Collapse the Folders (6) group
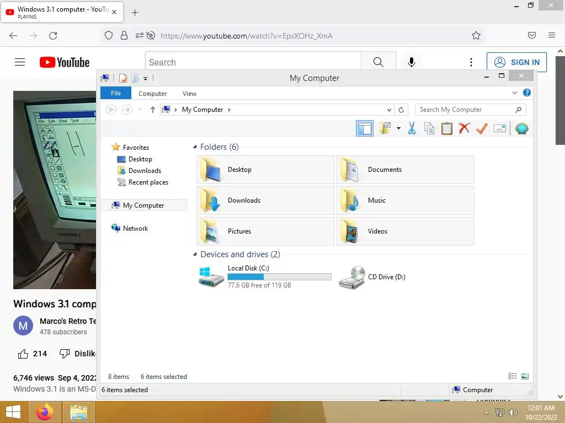565x423 pixels. click(195, 147)
